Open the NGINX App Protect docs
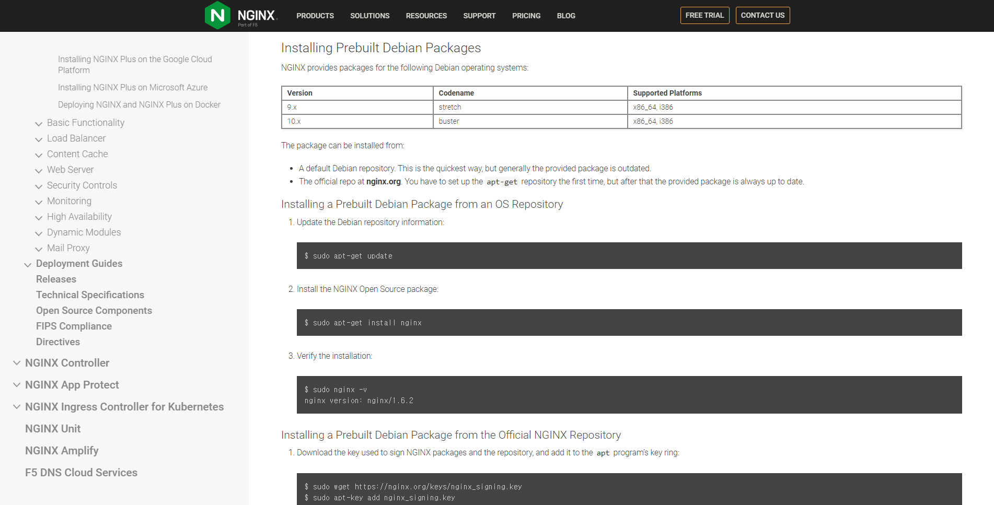The height and width of the screenshot is (505, 994). click(x=72, y=385)
